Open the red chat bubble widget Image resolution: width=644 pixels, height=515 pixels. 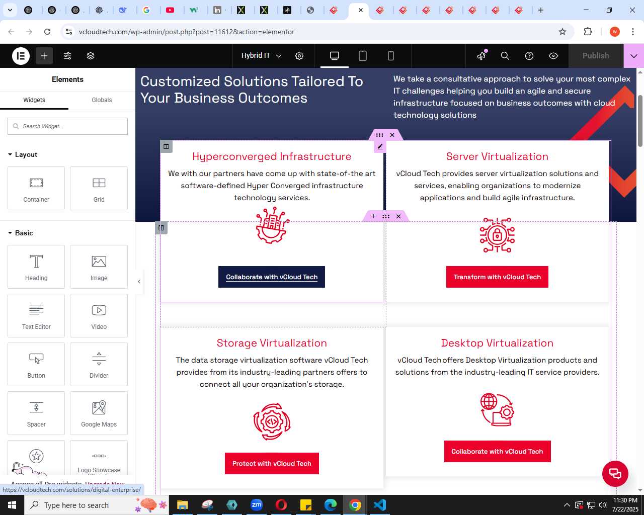[x=615, y=473]
